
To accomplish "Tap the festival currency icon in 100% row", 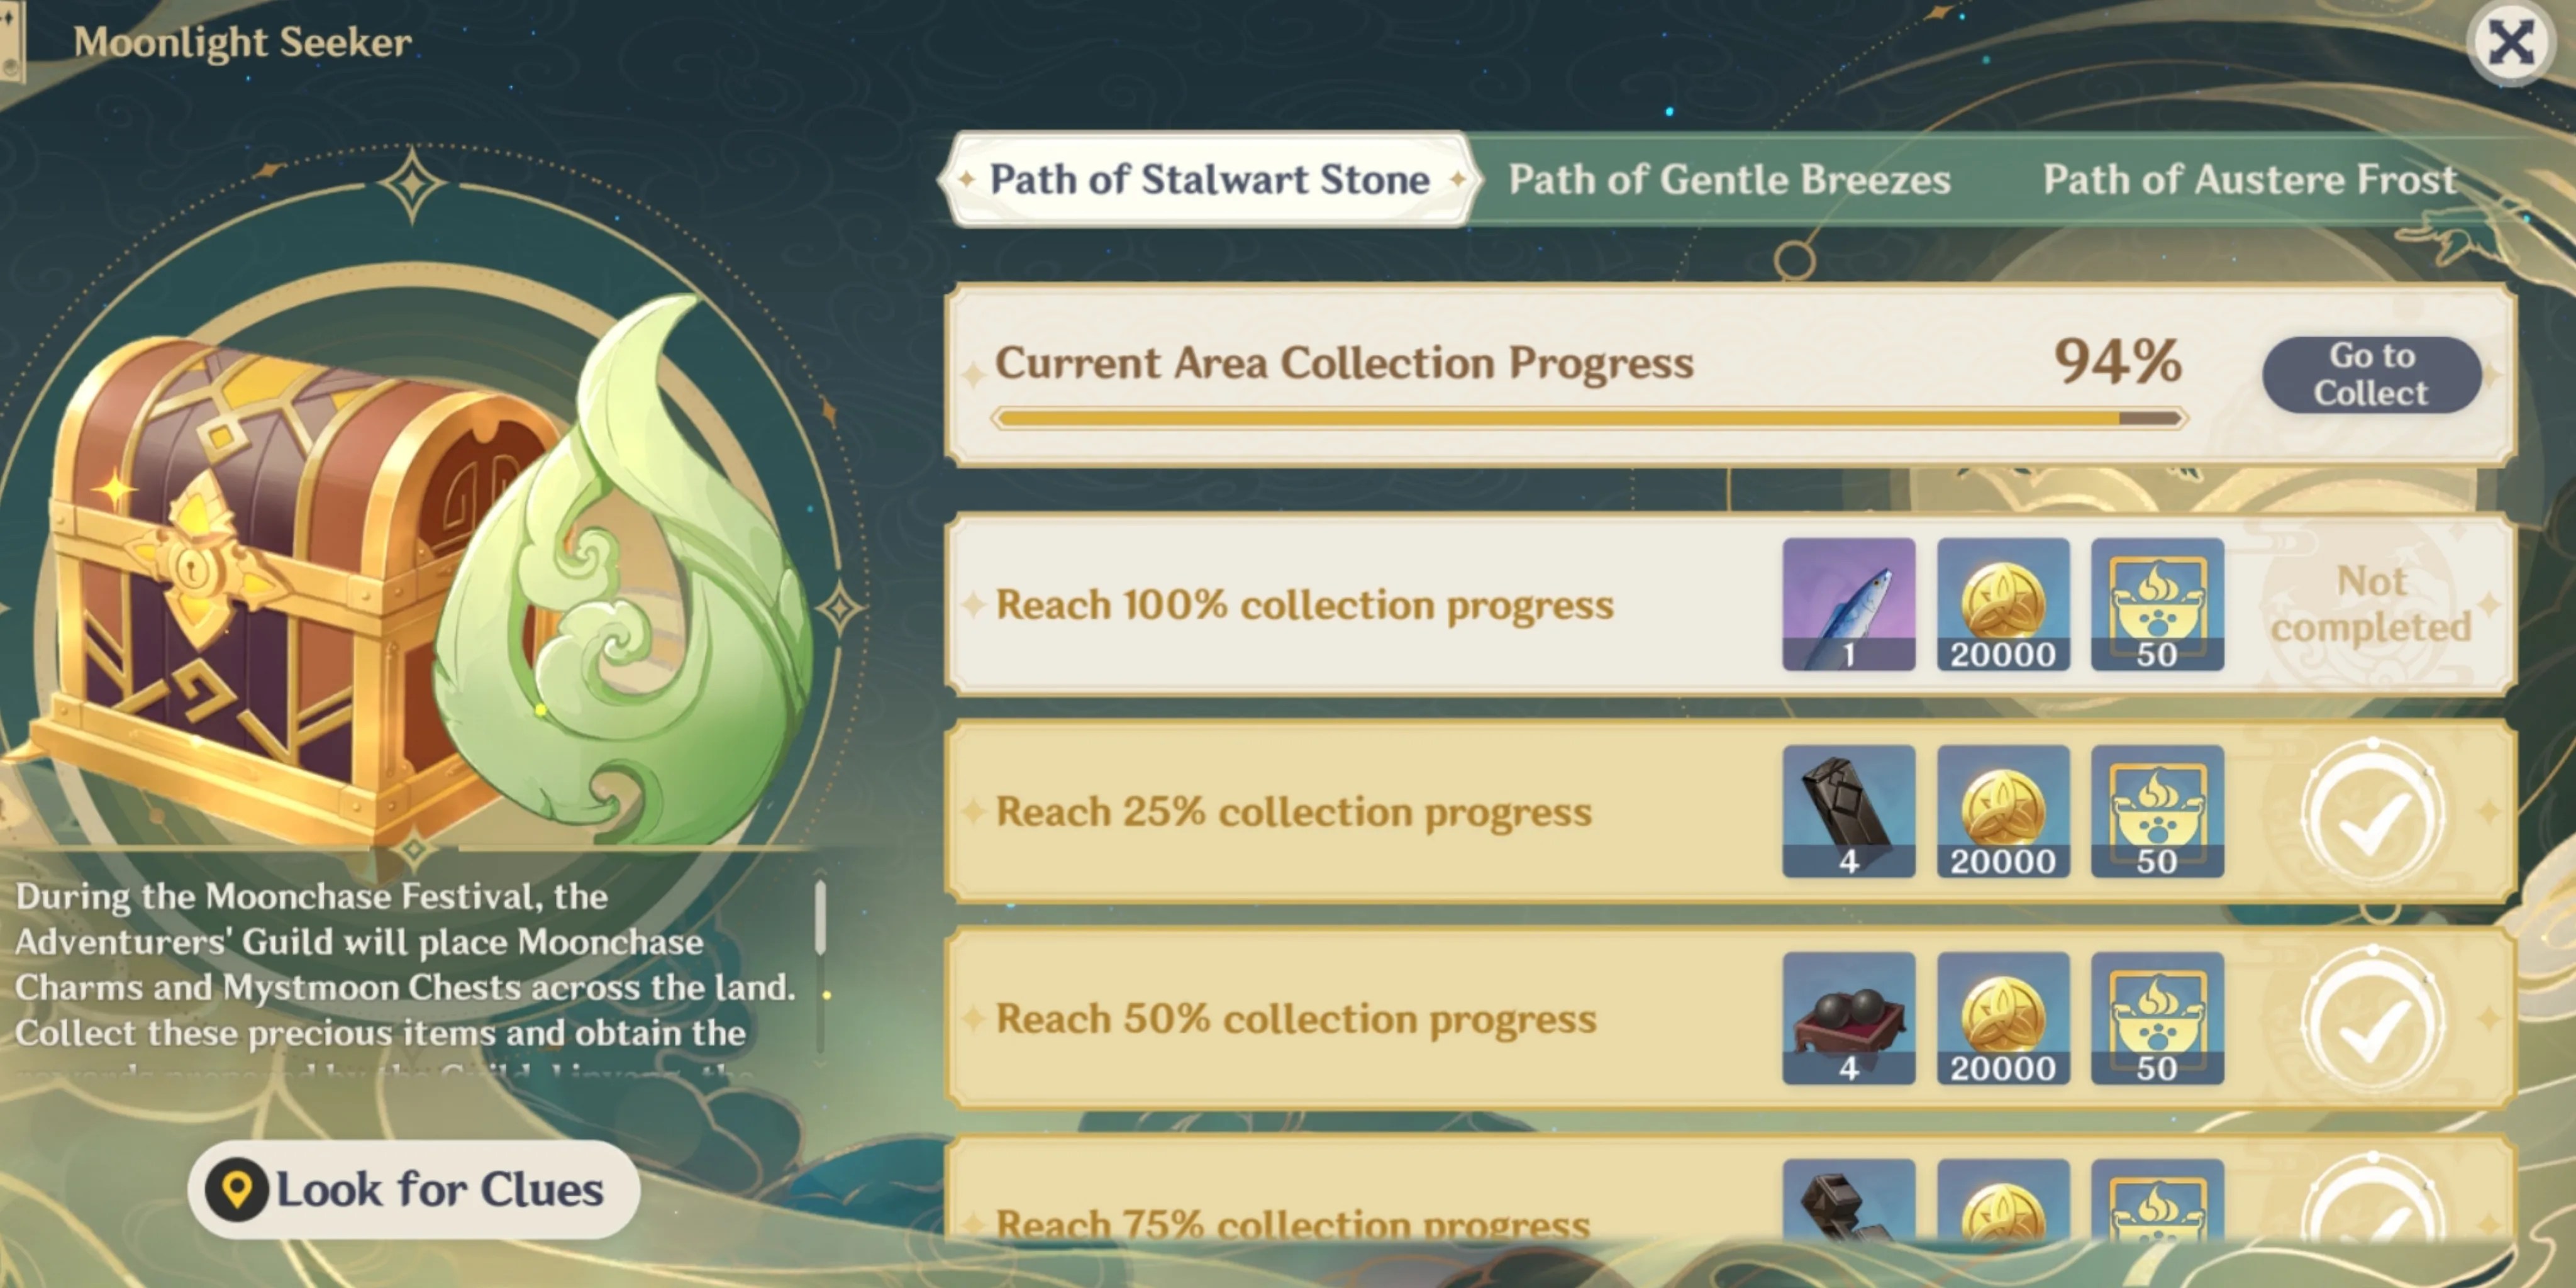I will [2157, 604].
